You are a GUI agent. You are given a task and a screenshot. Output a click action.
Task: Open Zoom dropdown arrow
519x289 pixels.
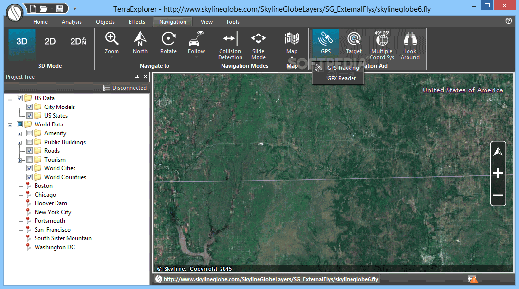111,58
